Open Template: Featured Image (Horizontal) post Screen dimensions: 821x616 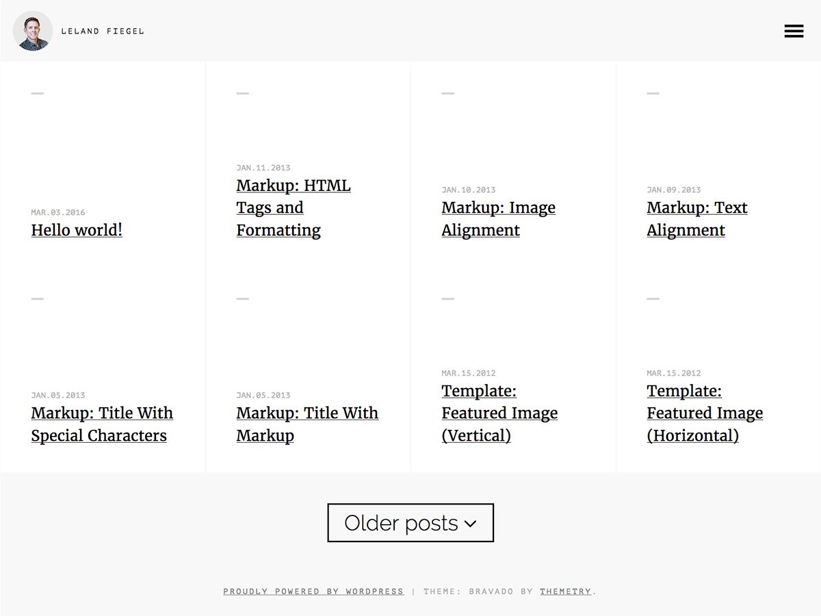[x=704, y=413]
